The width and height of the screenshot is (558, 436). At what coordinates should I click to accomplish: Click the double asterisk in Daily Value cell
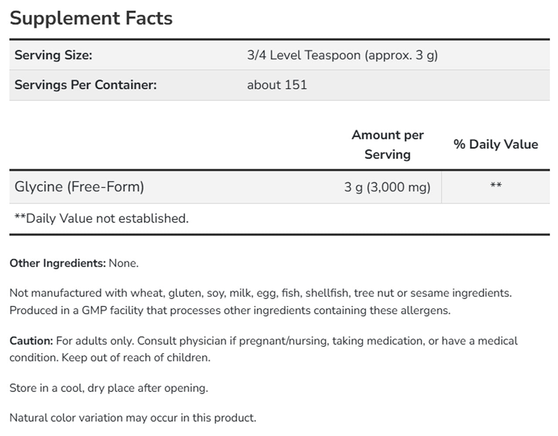(x=496, y=185)
